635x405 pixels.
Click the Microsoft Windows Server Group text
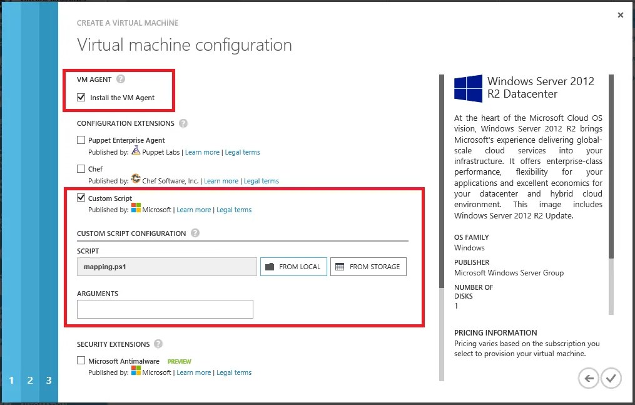(x=509, y=272)
